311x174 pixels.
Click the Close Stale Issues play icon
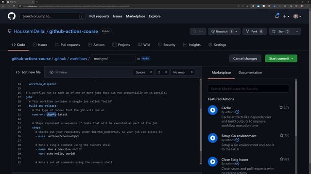click(213, 161)
